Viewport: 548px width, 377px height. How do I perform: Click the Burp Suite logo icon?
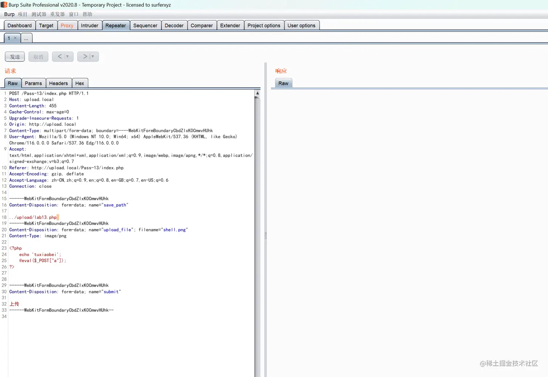pyautogui.click(x=4, y=5)
